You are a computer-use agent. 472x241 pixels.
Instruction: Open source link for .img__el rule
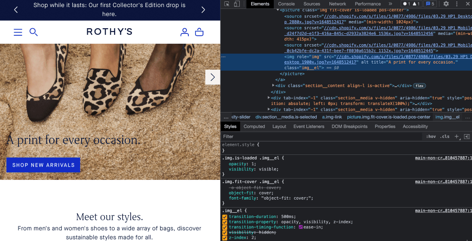[443, 211]
